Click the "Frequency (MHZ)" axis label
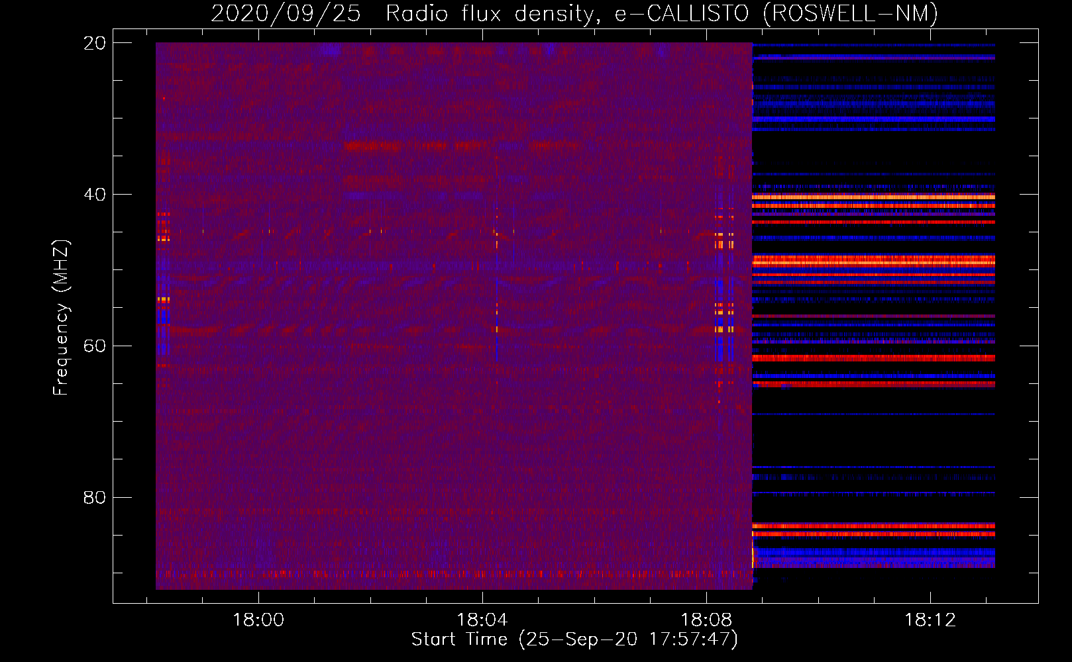Screen dimensions: 1072x662 [x=61, y=318]
